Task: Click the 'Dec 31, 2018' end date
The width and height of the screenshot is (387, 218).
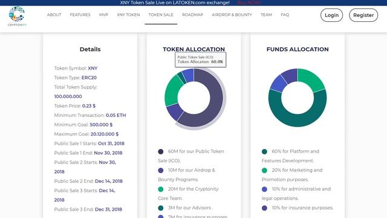Action: (109, 210)
